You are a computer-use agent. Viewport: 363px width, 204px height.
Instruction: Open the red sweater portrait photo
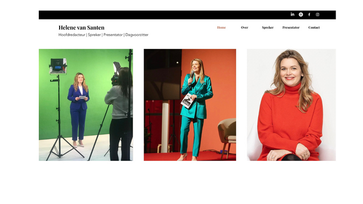click(x=291, y=105)
